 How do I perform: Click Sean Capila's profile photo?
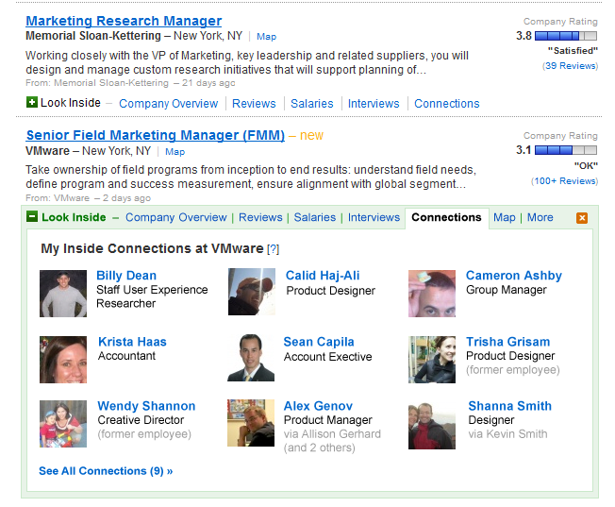[x=251, y=358]
